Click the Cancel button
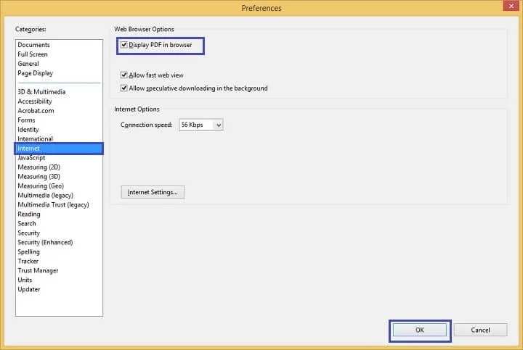 480,330
